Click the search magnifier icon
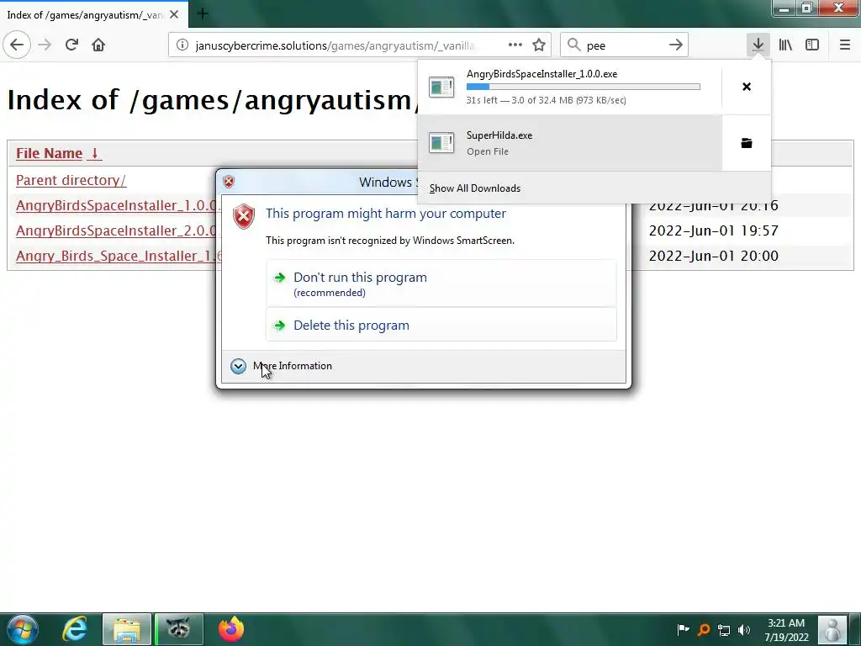 pyautogui.click(x=573, y=45)
